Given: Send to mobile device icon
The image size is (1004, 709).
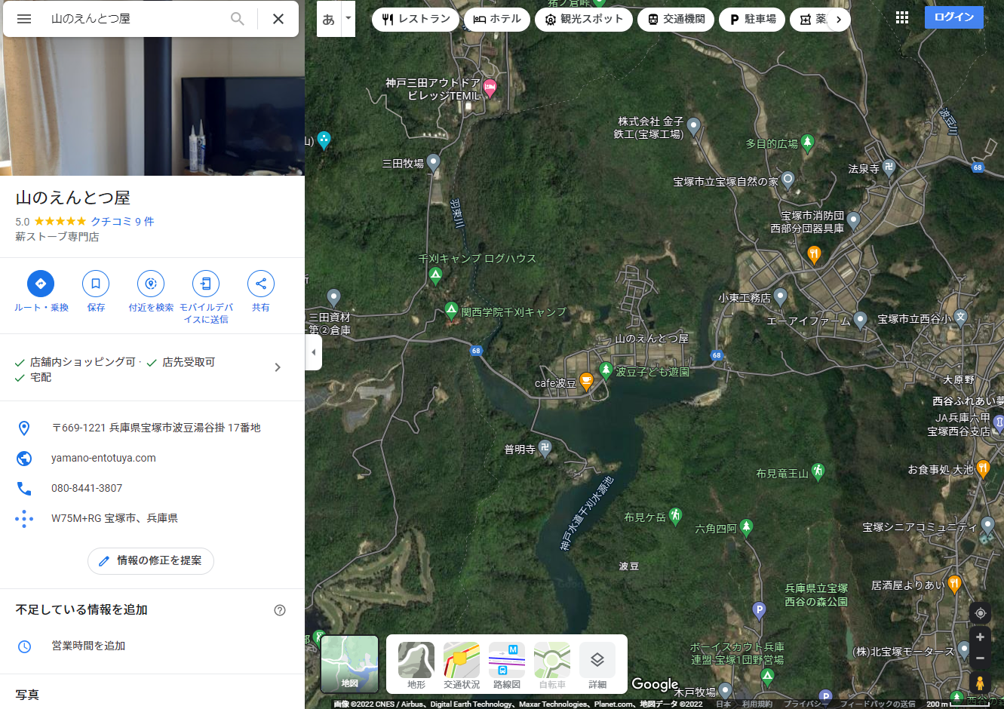Looking at the screenshot, I should point(206,284).
